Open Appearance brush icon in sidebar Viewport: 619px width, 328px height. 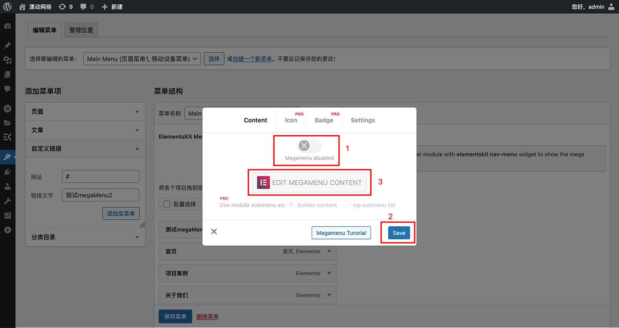click(7, 157)
